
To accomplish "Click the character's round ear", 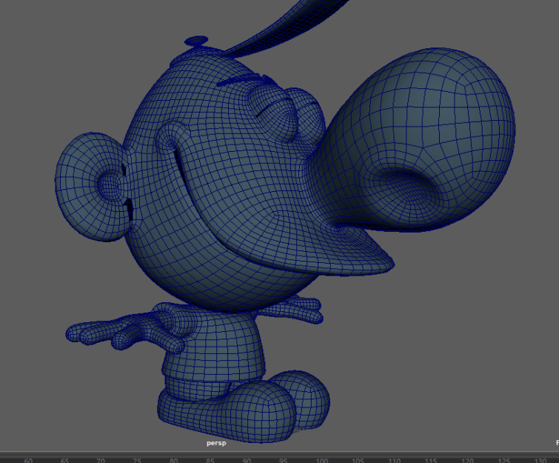I will pyautogui.click(x=93, y=185).
